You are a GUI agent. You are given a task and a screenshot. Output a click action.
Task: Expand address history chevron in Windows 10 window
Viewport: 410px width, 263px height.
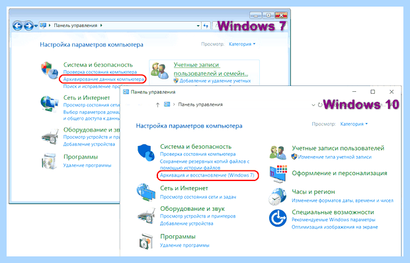pos(313,105)
